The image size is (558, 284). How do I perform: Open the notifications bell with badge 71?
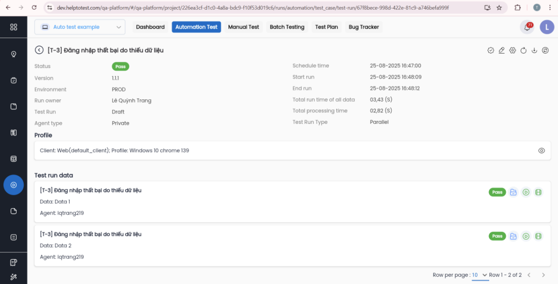(x=527, y=27)
